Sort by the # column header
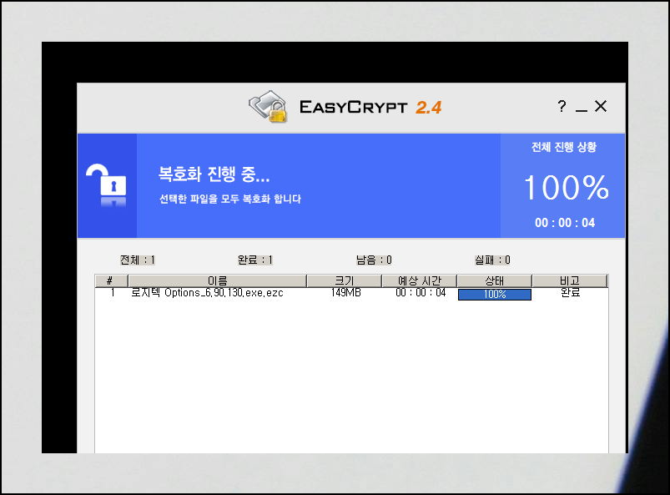This screenshot has width=670, height=495. (111, 280)
